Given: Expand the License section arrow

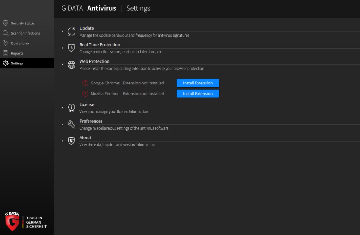Looking at the screenshot, I should [62, 108].
